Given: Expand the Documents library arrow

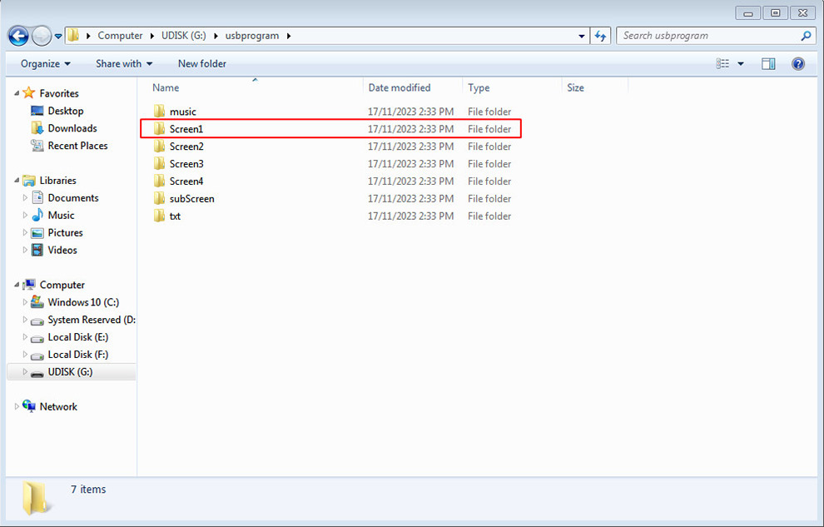Looking at the screenshot, I should [x=25, y=197].
